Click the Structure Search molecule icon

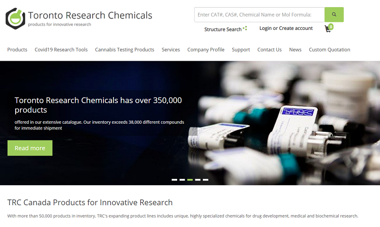(245, 28)
